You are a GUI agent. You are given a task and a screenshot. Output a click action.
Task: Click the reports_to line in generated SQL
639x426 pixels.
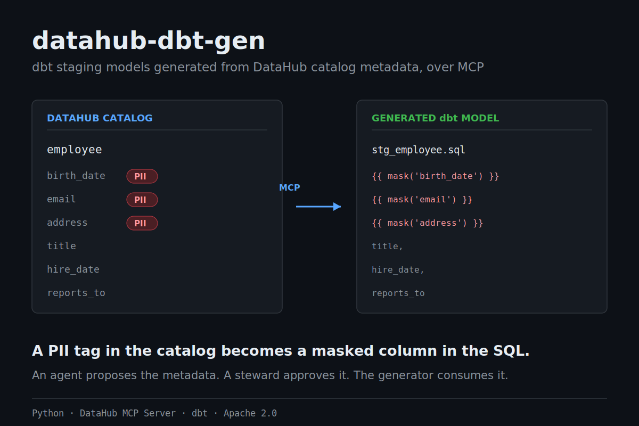(398, 293)
